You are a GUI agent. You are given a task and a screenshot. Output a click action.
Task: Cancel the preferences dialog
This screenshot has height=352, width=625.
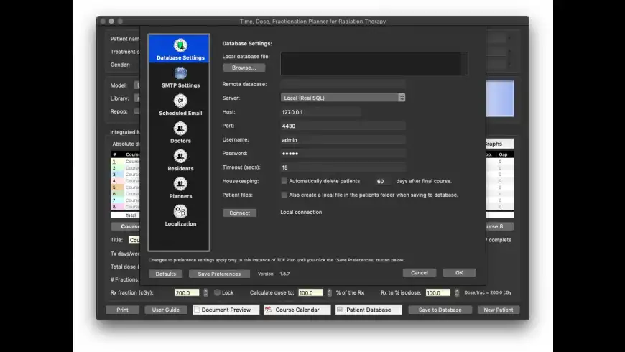(420, 273)
